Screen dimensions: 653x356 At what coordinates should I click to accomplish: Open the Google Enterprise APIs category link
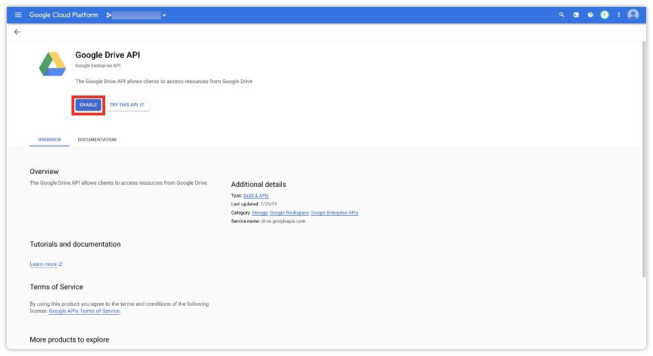pos(335,213)
